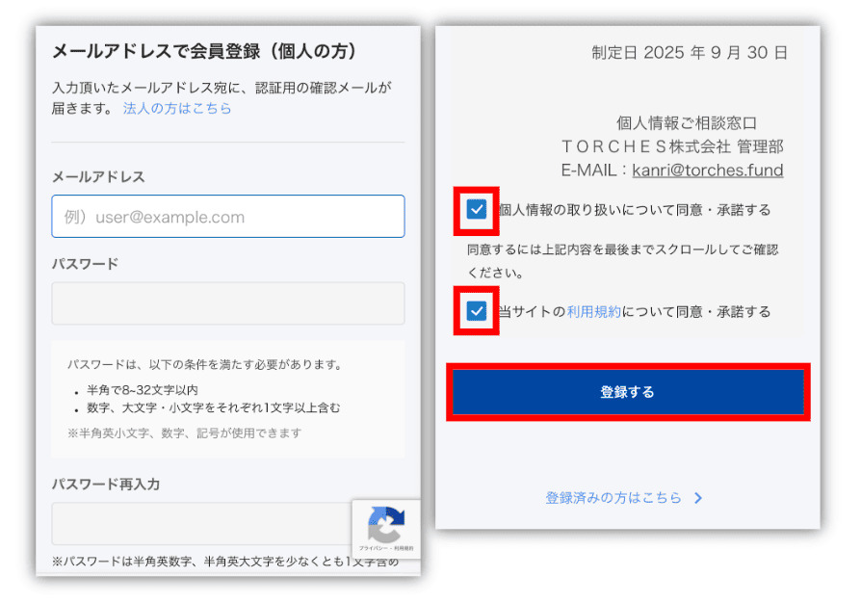Screen dimensions: 861x603
Task: Click chevron arrow beside 登録済みの方はこちら
Action: [698, 498]
